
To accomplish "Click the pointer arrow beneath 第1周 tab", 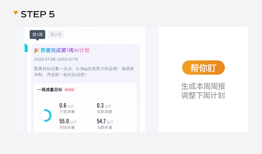I will click(37, 40).
